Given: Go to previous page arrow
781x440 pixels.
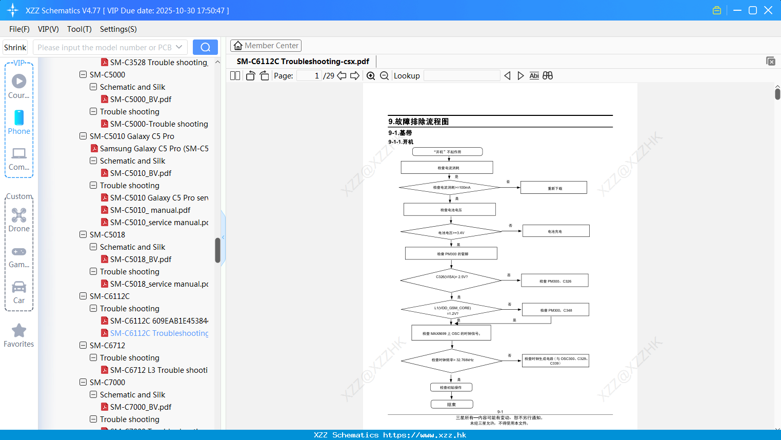Looking at the screenshot, I should click(342, 75).
